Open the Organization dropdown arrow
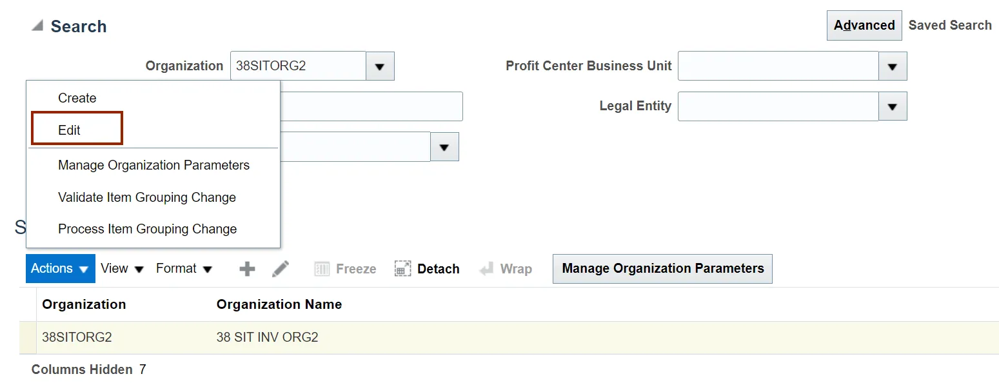 click(x=380, y=66)
